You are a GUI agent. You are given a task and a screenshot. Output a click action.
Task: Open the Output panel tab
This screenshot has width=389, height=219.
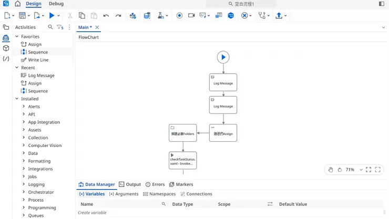point(130,184)
